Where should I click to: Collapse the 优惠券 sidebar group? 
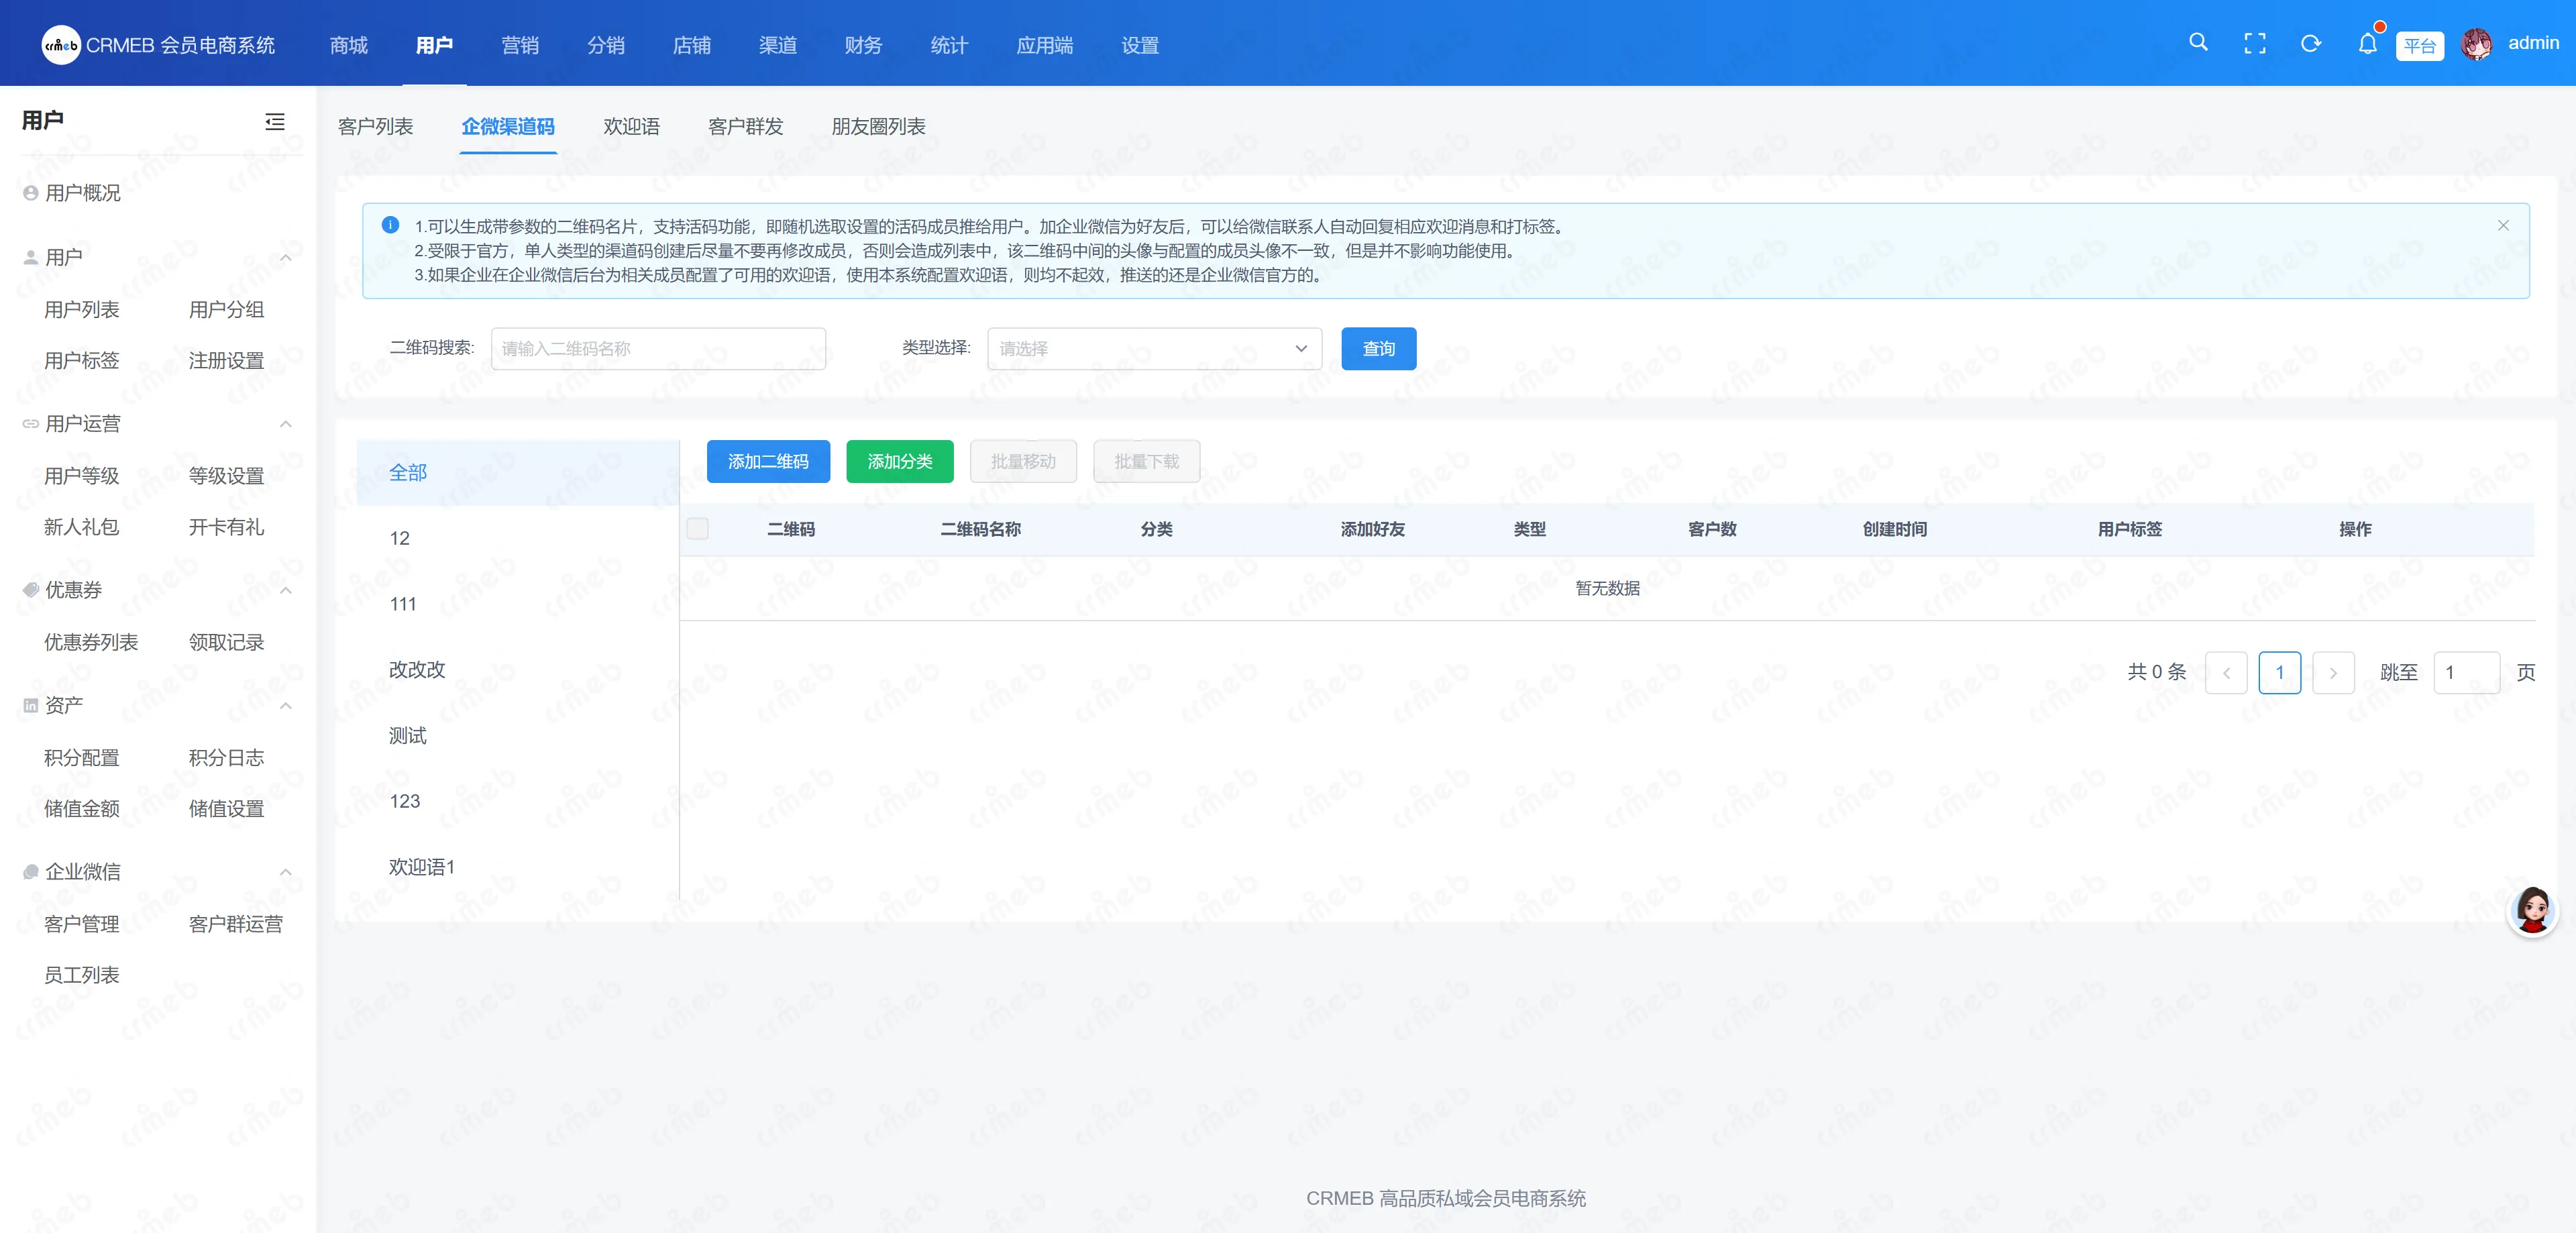286,590
